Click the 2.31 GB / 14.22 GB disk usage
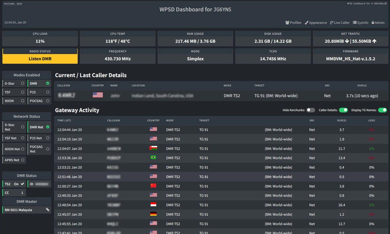Image resolution: width=390 pixels, height=234 pixels. 273,41
